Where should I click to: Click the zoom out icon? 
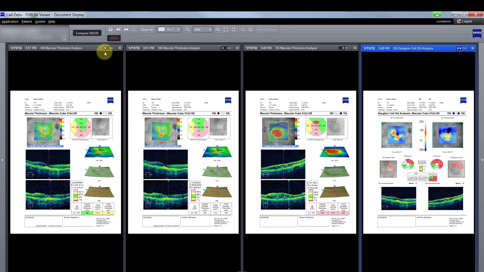pyautogui.click(x=187, y=29)
